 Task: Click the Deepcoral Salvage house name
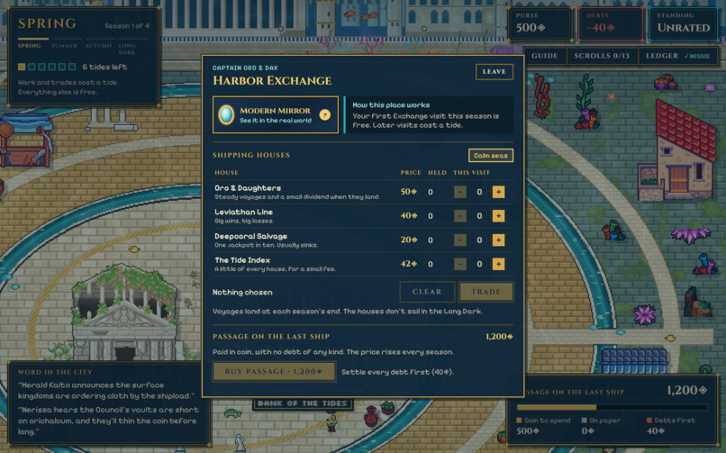(251, 237)
